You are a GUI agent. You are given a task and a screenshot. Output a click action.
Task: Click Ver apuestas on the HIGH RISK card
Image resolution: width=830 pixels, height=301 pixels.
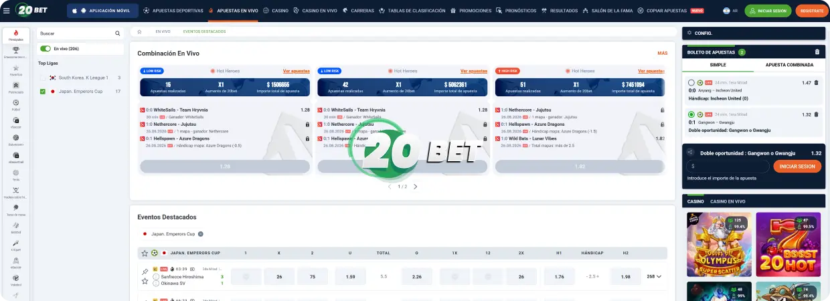tap(651, 70)
